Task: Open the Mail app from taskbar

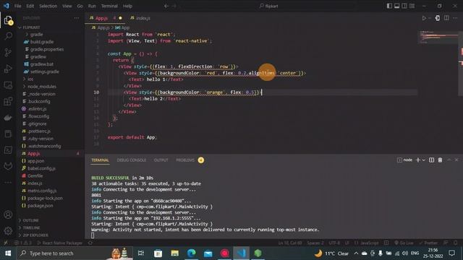Action: [x=208, y=253]
